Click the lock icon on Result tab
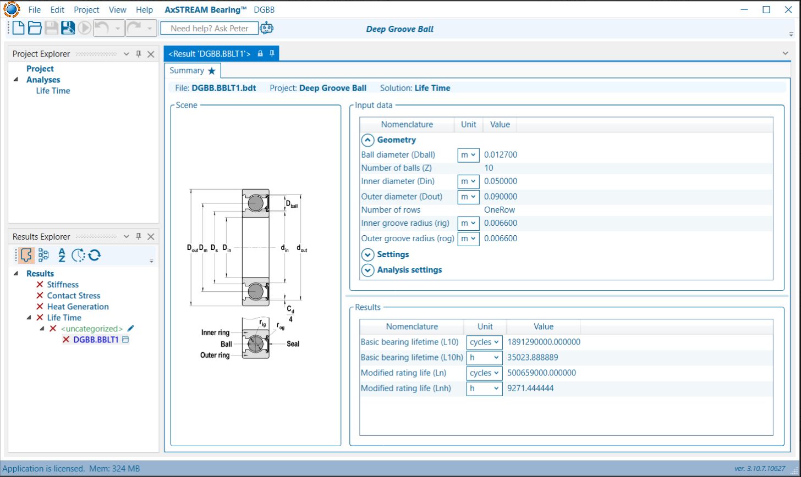Screen dimensions: 801x477 (260, 53)
